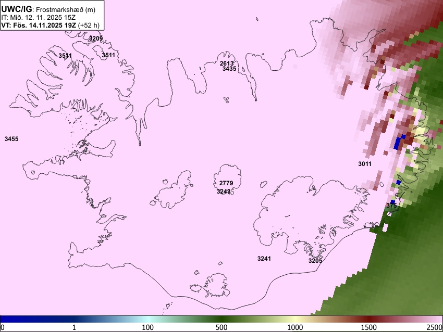Screen dimensions: 443x332
Task: Pick the 375 value on the east coast
Action: point(391,206)
